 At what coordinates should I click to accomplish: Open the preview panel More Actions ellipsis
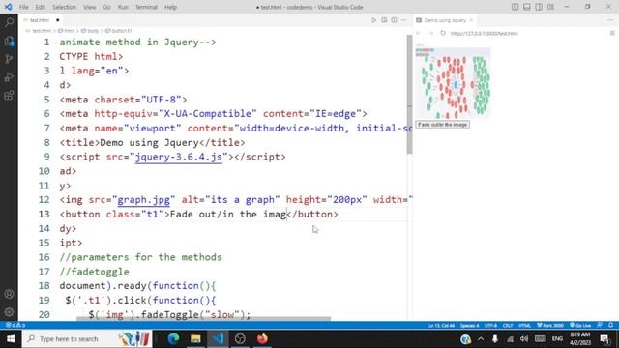(610, 20)
